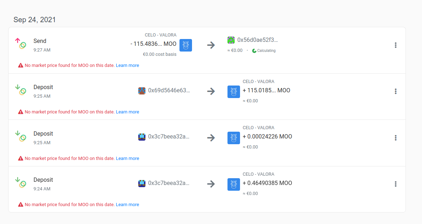The height and width of the screenshot is (224, 422).
Task: Click the deposit type icon in the 115.0185 MOO row
Action: coord(21,90)
